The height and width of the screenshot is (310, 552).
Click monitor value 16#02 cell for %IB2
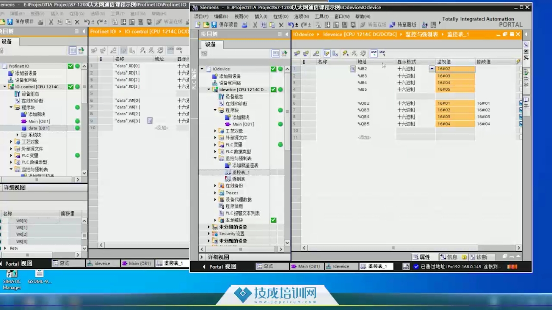coord(455,69)
